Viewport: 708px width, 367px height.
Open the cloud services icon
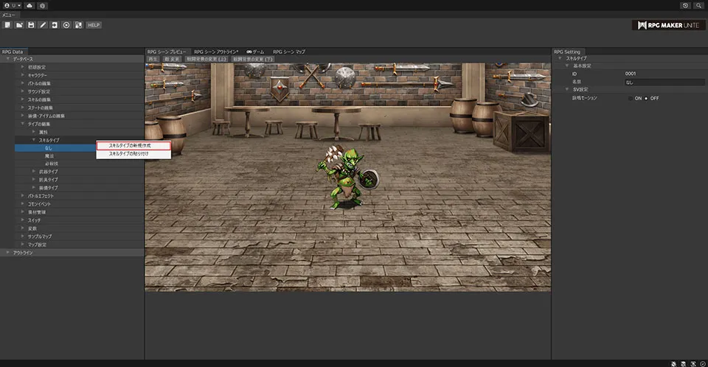[x=29, y=5]
